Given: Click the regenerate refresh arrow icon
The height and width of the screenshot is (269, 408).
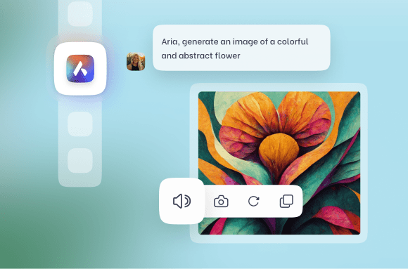Looking at the screenshot, I should click(x=254, y=201).
